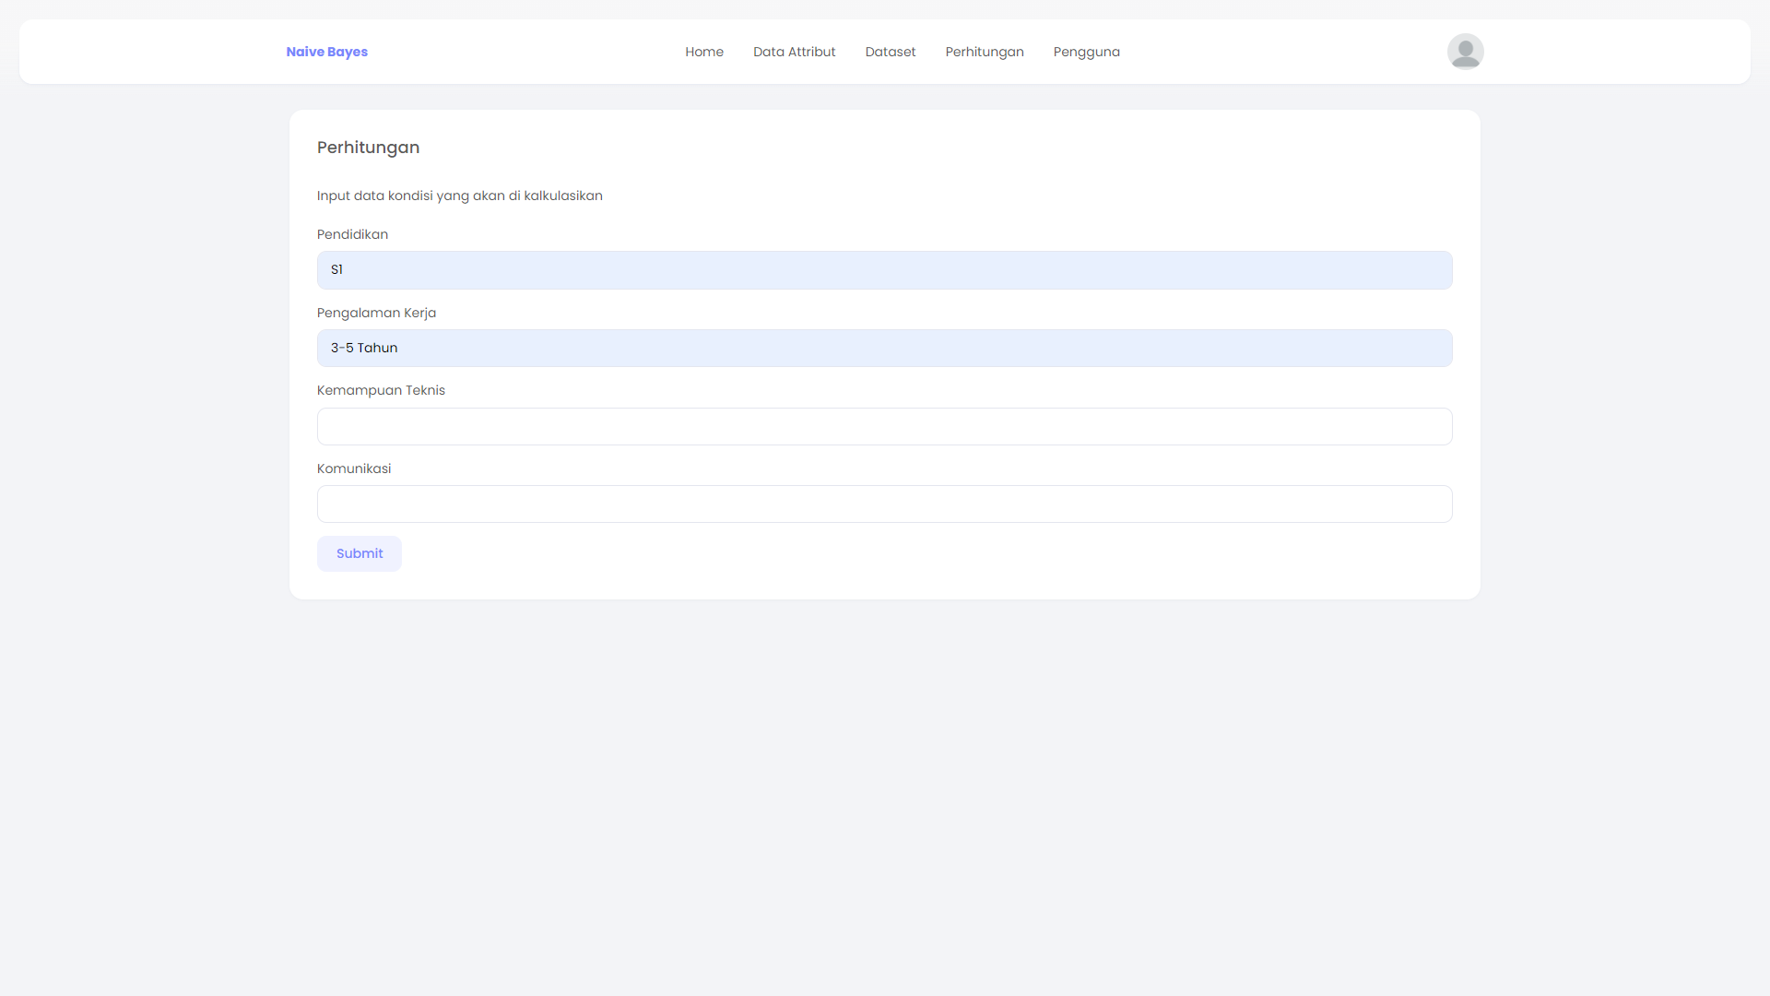The height and width of the screenshot is (996, 1770).
Task: Open the Pendidikan field showing S1
Action: pos(885,270)
